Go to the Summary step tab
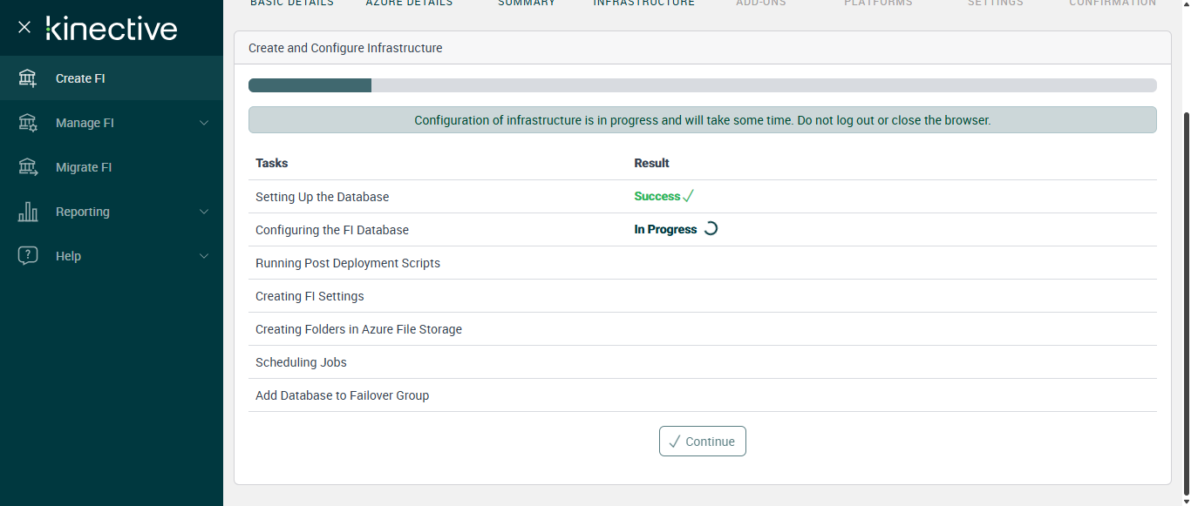This screenshot has height=506, width=1191. pos(527,3)
